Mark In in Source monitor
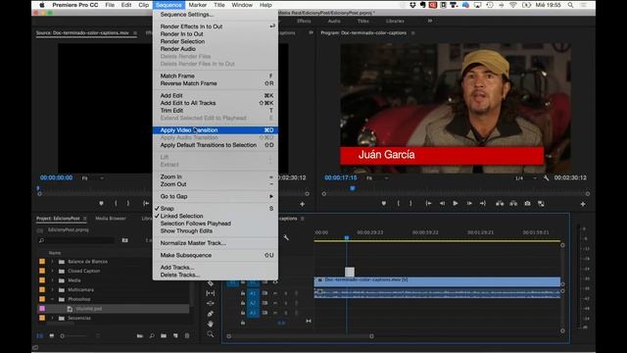The width and height of the screenshot is (627, 353). (116, 203)
